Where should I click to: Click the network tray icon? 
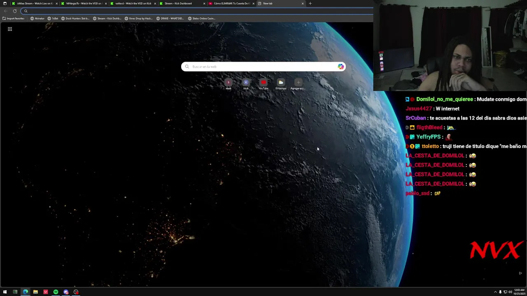coord(505,292)
